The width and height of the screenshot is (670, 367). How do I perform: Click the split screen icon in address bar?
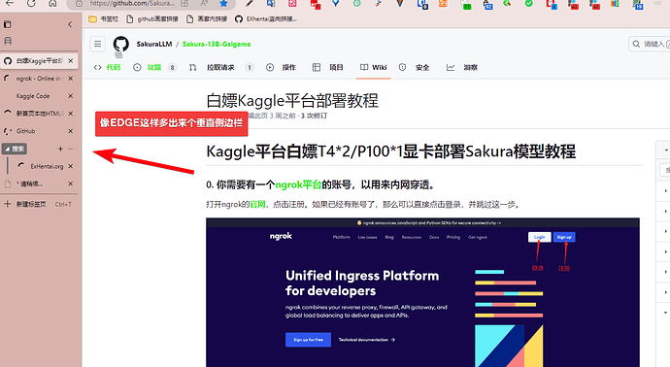click(x=184, y=4)
